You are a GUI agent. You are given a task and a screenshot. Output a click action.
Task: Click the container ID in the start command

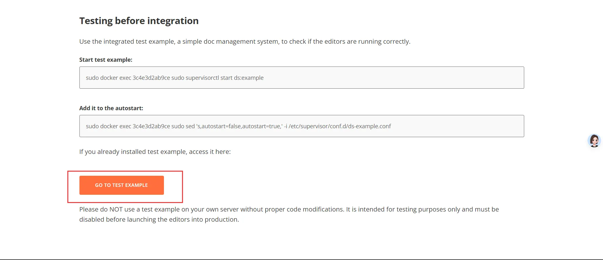[151, 78]
